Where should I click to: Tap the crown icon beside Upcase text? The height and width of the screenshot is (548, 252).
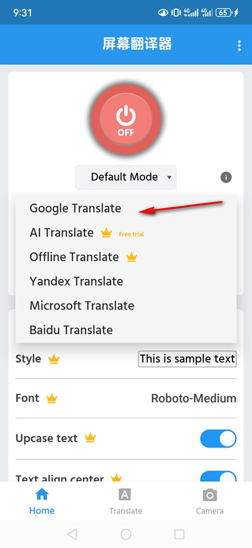pyautogui.click(x=90, y=438)
